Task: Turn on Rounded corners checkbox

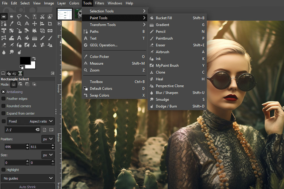Action: [4, 106]
